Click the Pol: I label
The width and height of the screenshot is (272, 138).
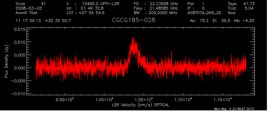tap(195, 4)
